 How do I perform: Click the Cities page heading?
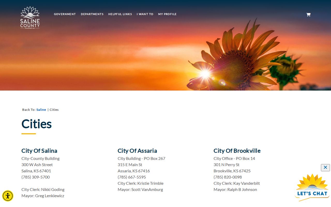pos(36,124)
